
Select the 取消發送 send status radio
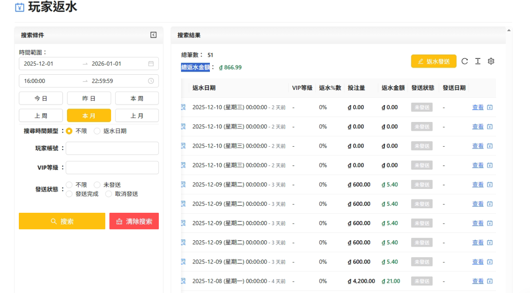(x=109, y=194)
